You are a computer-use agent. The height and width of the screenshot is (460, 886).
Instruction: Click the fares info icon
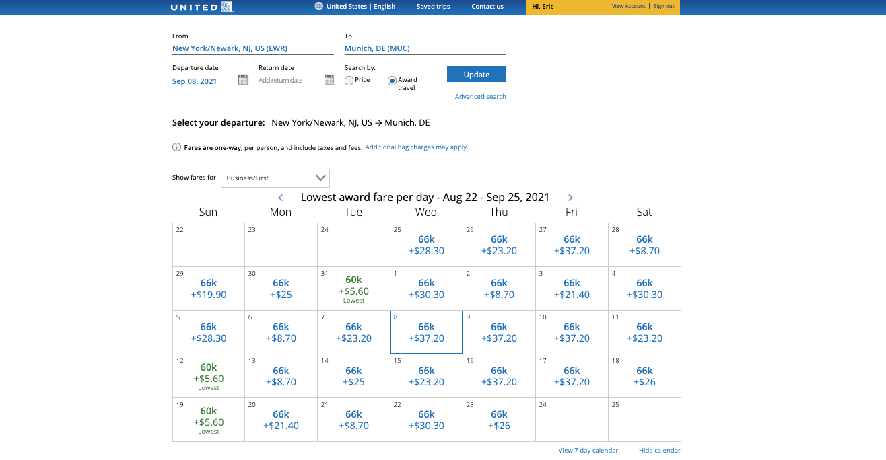177,147
